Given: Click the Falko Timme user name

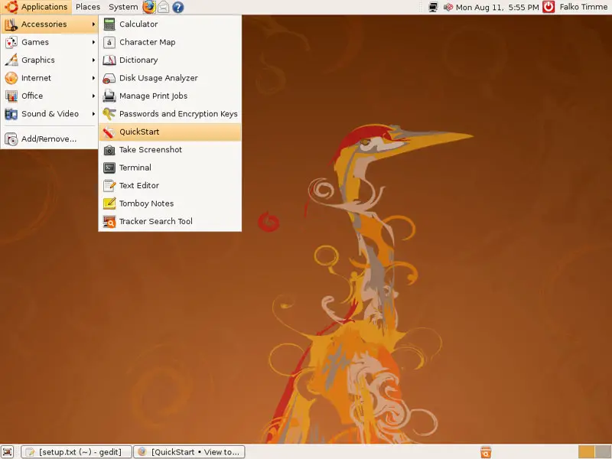Looking at the screenshot, I should pyautogui.click(x=584, y=7).
